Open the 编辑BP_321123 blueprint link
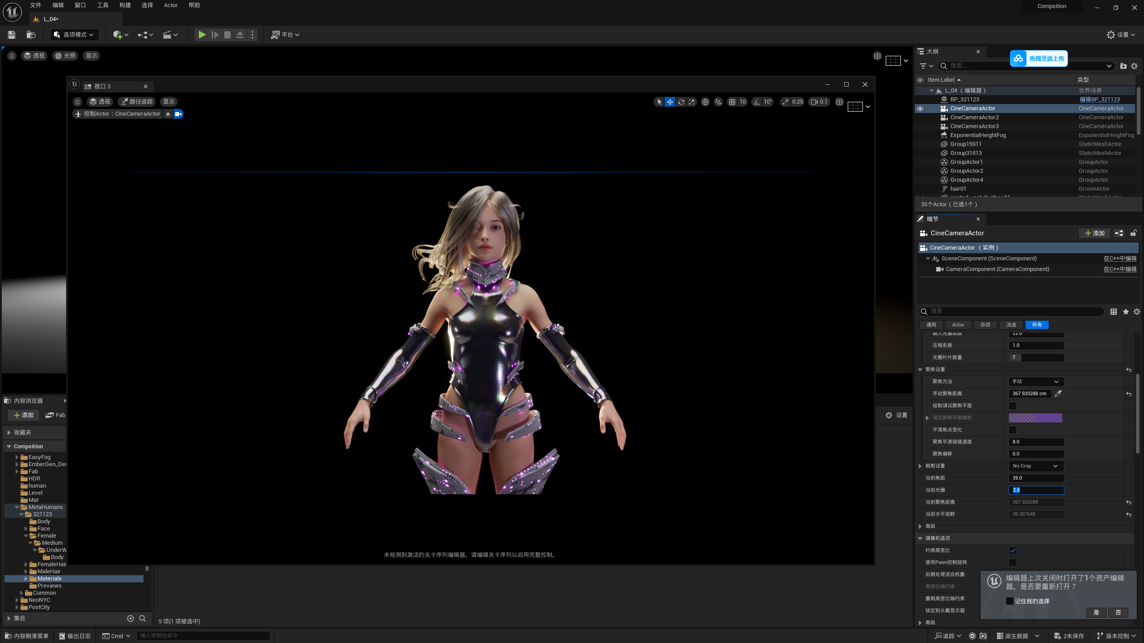The width and height of the screenshot is (1144, 643). tap(1100, 100)
